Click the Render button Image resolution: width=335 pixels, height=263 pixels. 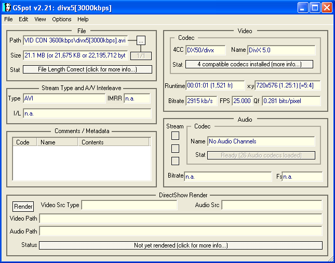pos(23,207)
